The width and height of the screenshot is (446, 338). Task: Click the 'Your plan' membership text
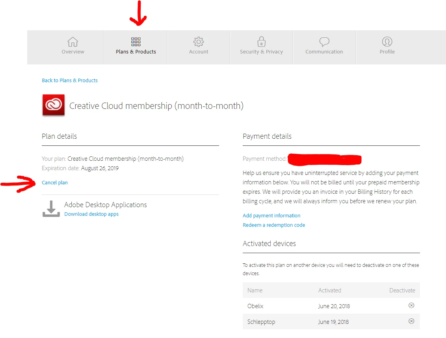(125, 159)
